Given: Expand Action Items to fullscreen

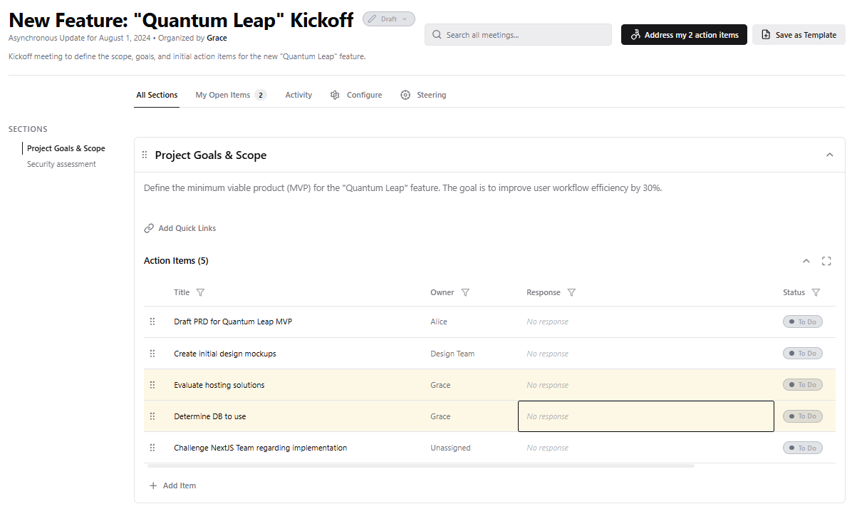Looking at the screenshot, I should coord(826,261).
